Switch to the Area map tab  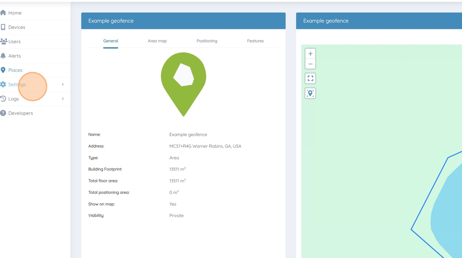157,41
